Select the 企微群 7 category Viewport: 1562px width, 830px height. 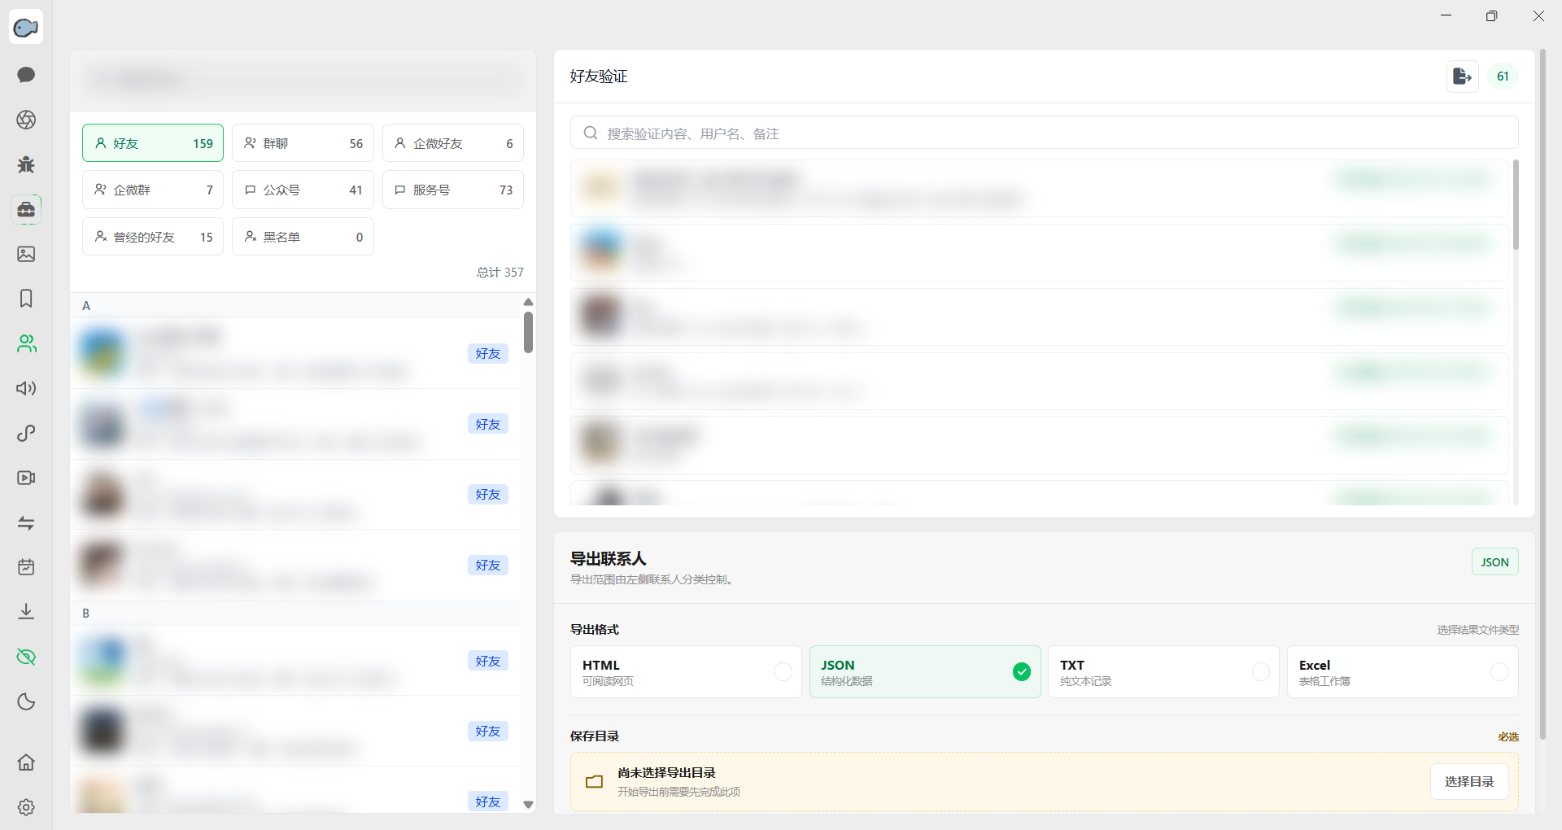153,190
